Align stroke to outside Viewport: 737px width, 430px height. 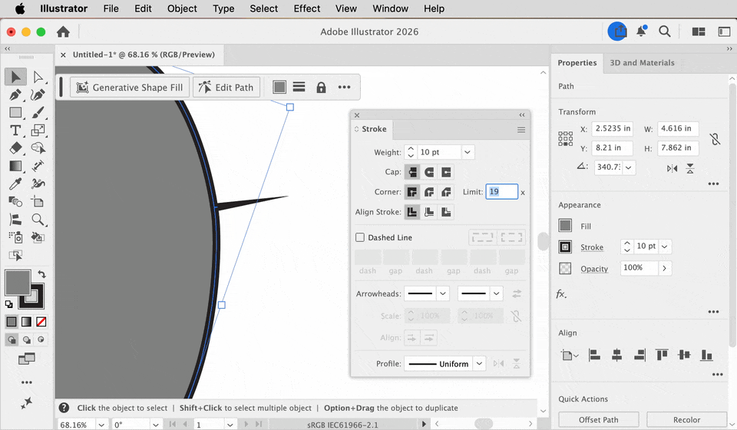[x=446, y=212]
